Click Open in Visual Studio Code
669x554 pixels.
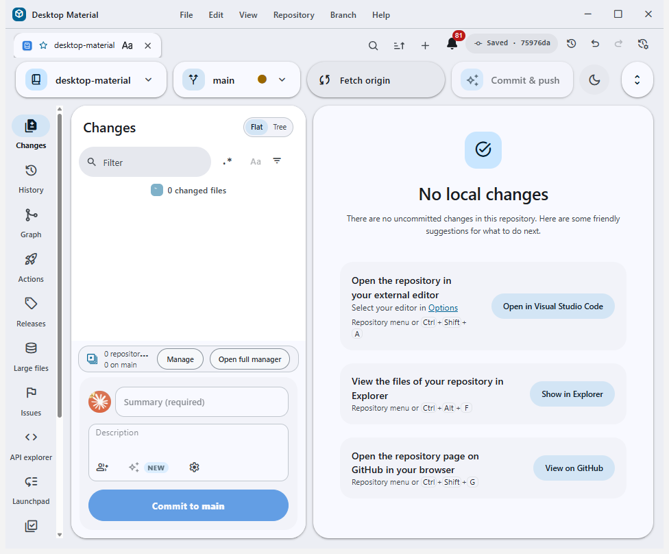553,306
